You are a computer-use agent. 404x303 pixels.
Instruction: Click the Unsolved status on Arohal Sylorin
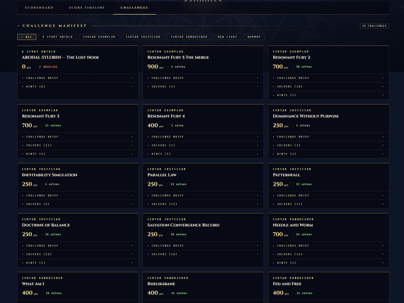[48, 67]
